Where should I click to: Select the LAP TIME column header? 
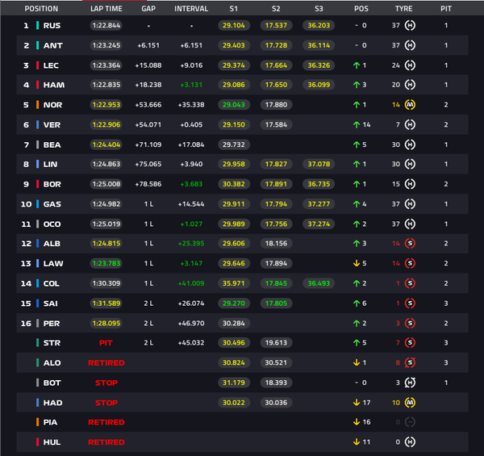coord(106,9)
